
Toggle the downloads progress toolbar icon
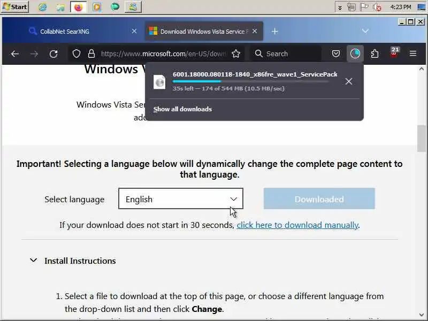point(355,53)
